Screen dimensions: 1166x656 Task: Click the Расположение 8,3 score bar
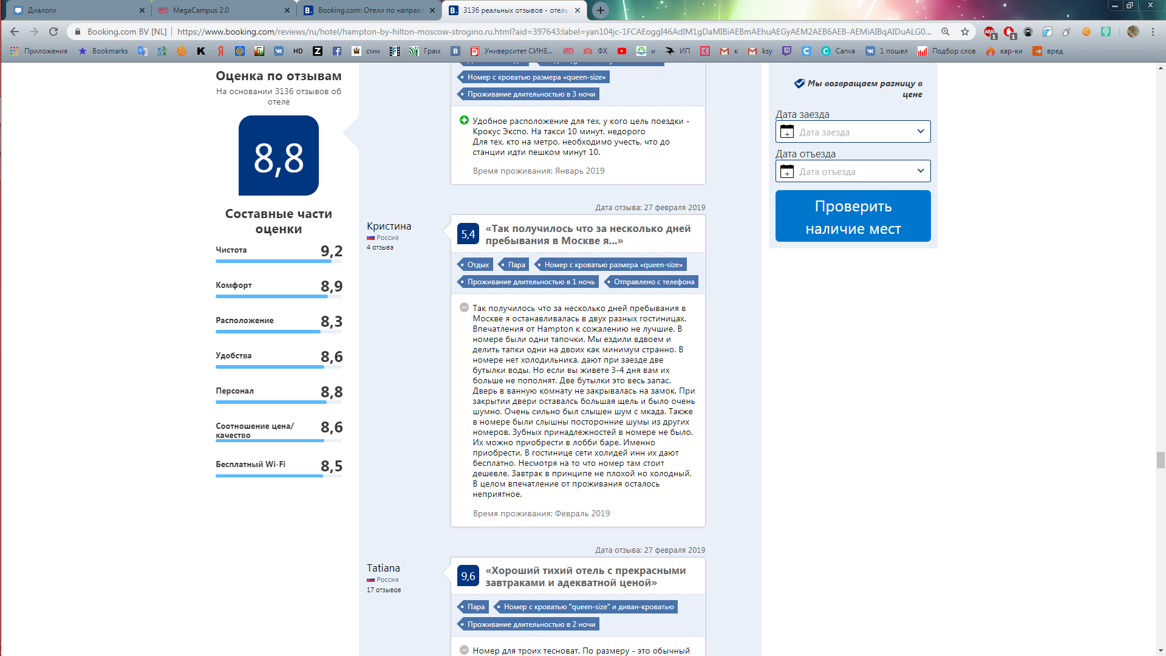[279, 332]
